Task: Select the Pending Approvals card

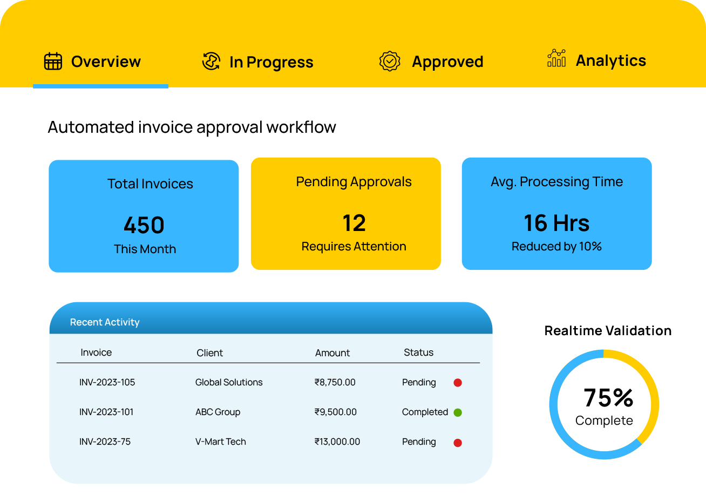Action: [x=346, y=213]
